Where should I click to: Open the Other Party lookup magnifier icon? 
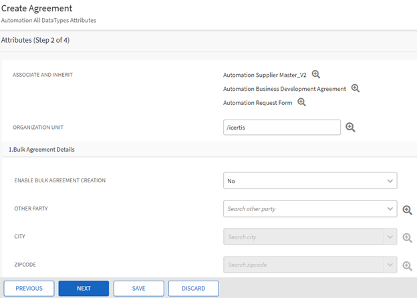pos(407,210)
